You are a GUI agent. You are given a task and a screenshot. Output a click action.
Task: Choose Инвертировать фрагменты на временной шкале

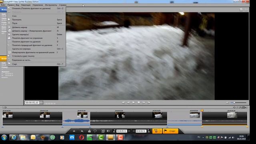pos(36,52)
